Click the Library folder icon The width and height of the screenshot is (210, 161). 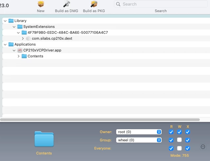coord(11,21)
